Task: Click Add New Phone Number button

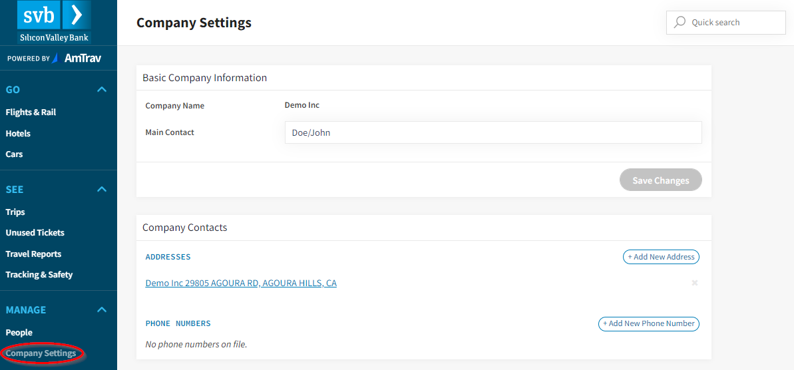Action: tap(648, 323)
